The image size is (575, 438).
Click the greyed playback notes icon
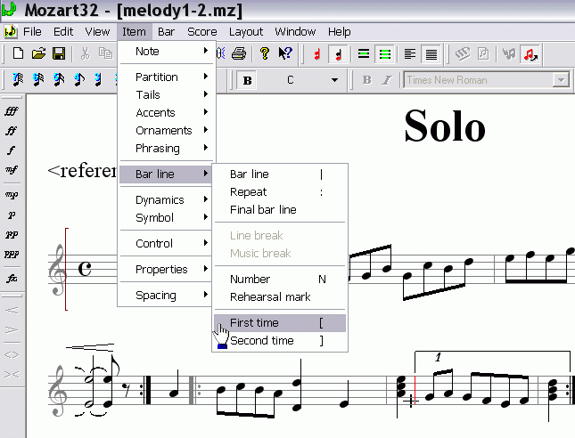coord(509,54)
